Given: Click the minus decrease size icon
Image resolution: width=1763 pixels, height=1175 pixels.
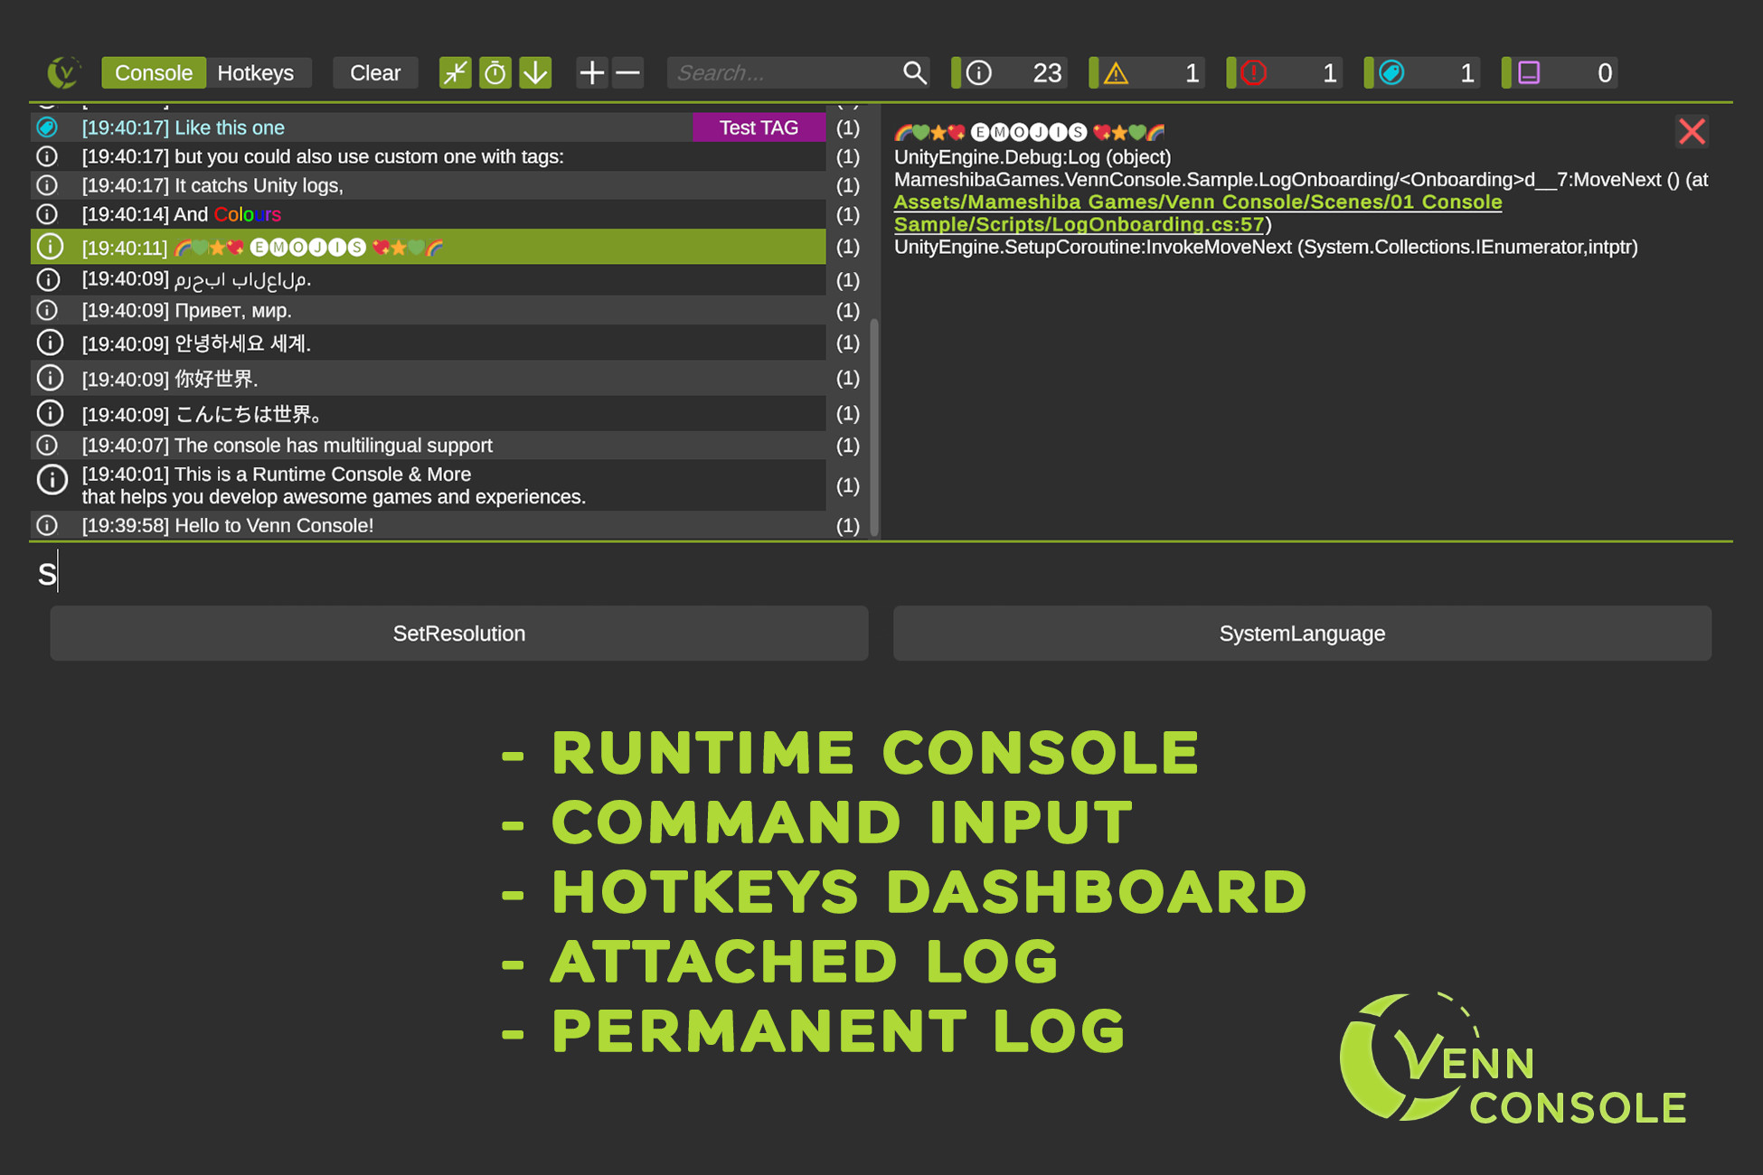Looking at the screenshot, I should click(x=627, y=72).
